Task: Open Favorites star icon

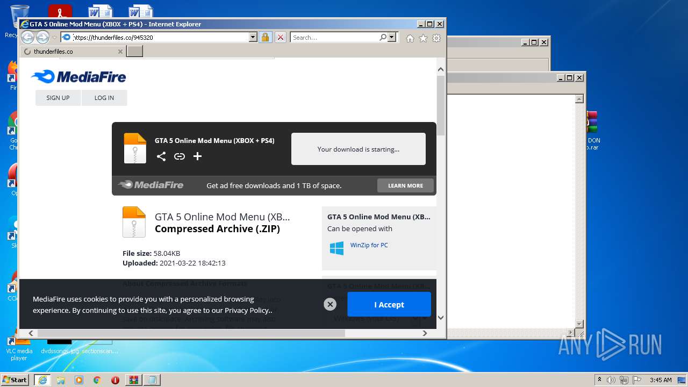Action: [x=423, y=38]
